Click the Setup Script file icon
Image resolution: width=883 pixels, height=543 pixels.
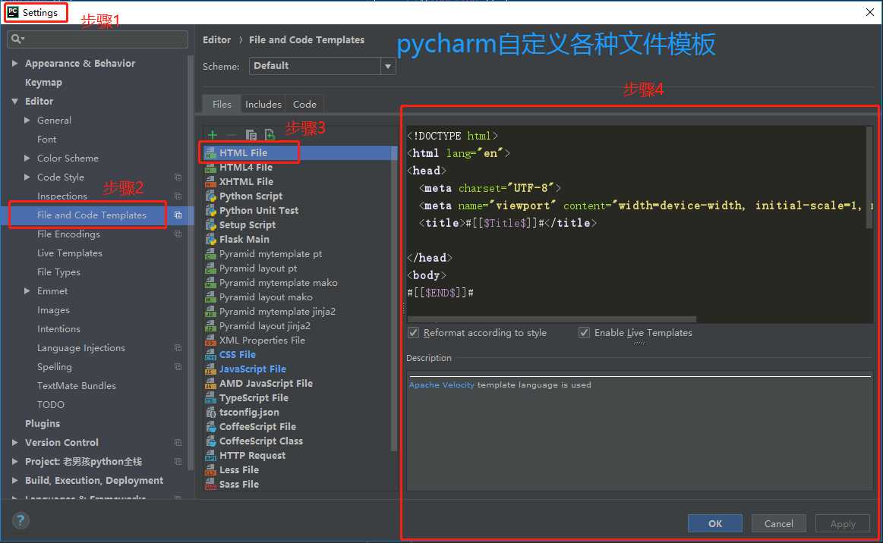click(210, 225)
